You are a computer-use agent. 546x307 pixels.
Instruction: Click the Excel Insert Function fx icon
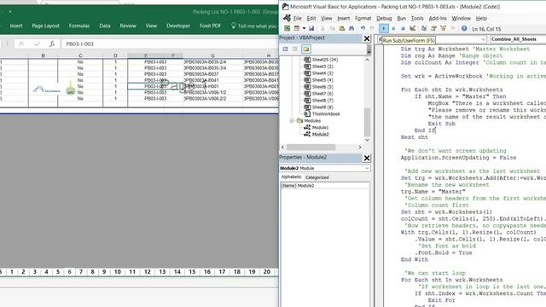point(51,43)
